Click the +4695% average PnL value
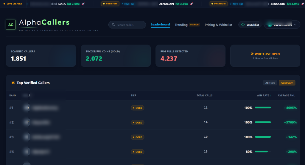The height and width of the screenshot is (165, 305). point(290,108)
